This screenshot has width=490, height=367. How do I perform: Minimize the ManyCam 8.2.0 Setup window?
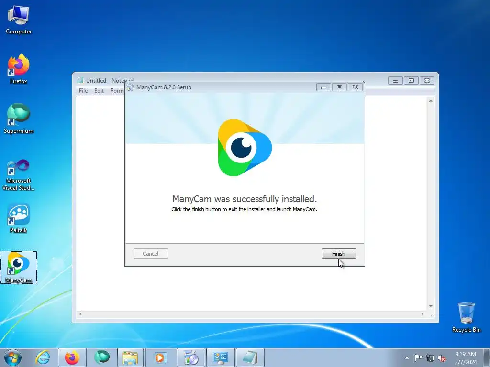(x=323, y=87)
